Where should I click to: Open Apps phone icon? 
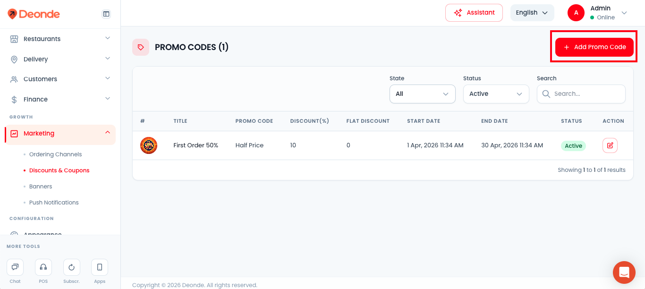pos(100,267)
